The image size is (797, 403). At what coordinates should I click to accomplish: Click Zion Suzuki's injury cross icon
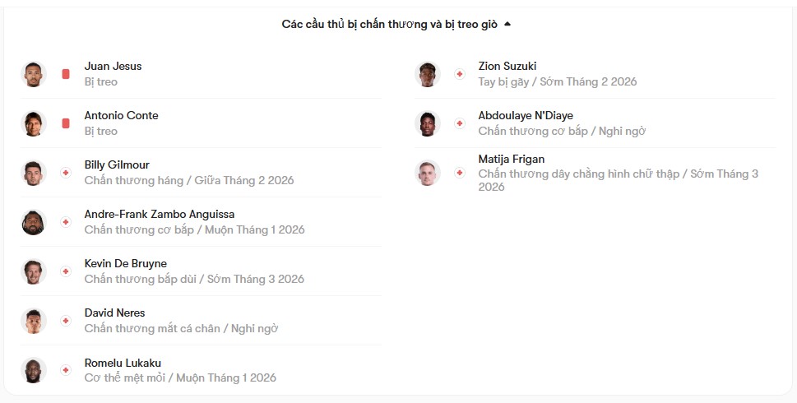[x=460, y=74]
